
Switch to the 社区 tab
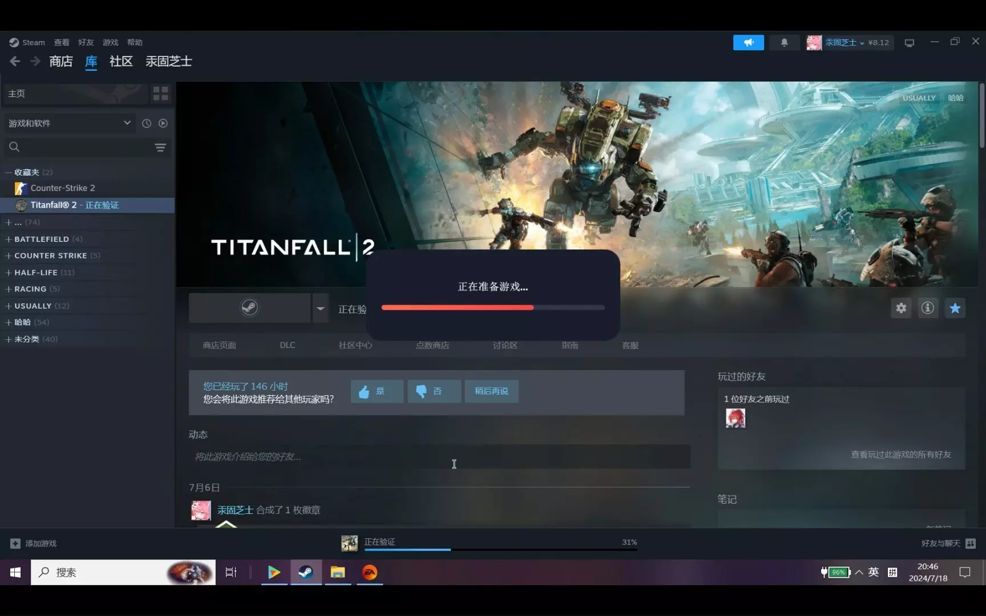121,61
